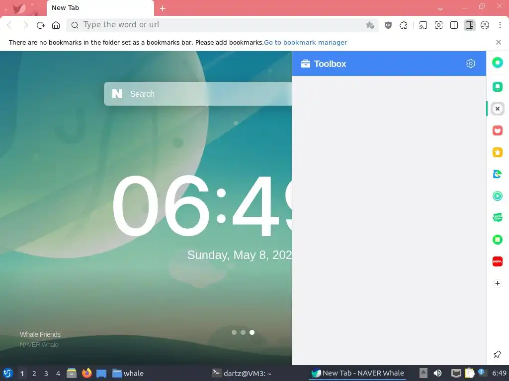Screen dimensions: 509x381
Task: Add a new browser tab
Action: tap(163, 8)
